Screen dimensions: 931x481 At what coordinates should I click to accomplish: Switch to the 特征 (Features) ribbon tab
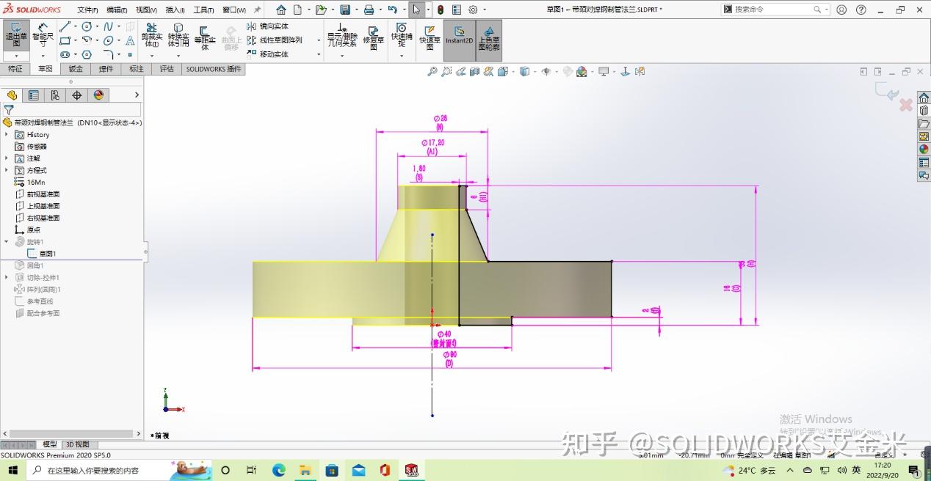15,69
